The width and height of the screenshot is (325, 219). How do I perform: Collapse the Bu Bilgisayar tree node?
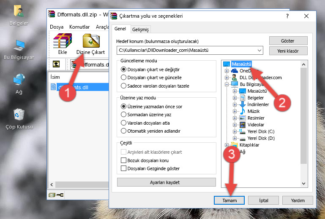[x=227, y=84]
